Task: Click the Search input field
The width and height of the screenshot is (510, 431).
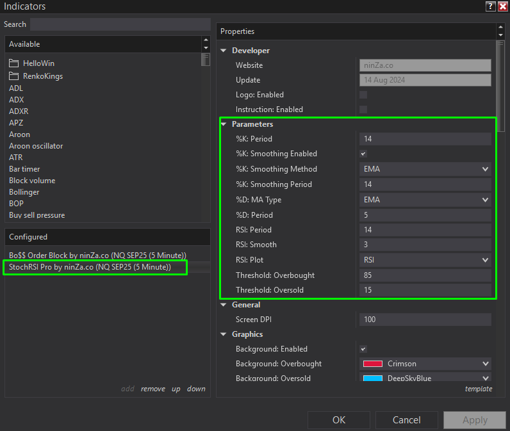Action: 120,24
